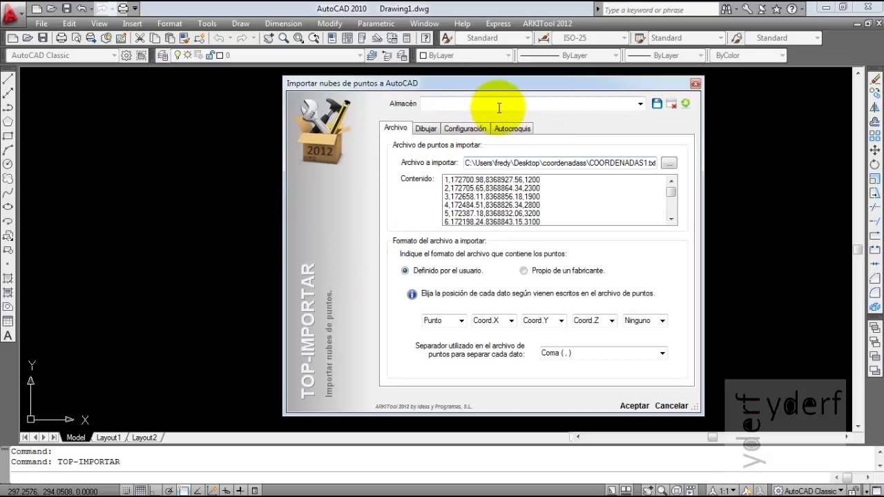Select the Pan tool in the standard toolbar

(x=269, y=38)
